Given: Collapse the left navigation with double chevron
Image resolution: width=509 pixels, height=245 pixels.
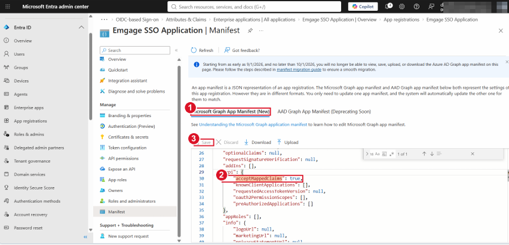Looking at the screenshot, I should (85, 237).
